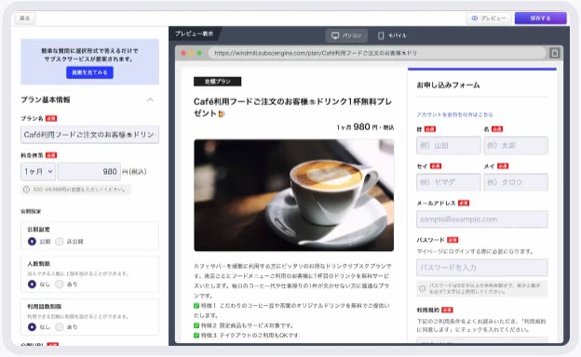
Task: Click the アカウントをお持ちの方はこちら link
Action: 454,114
